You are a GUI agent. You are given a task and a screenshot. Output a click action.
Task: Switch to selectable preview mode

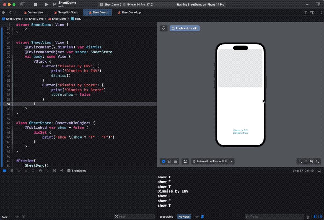click(x=169, y=161)
